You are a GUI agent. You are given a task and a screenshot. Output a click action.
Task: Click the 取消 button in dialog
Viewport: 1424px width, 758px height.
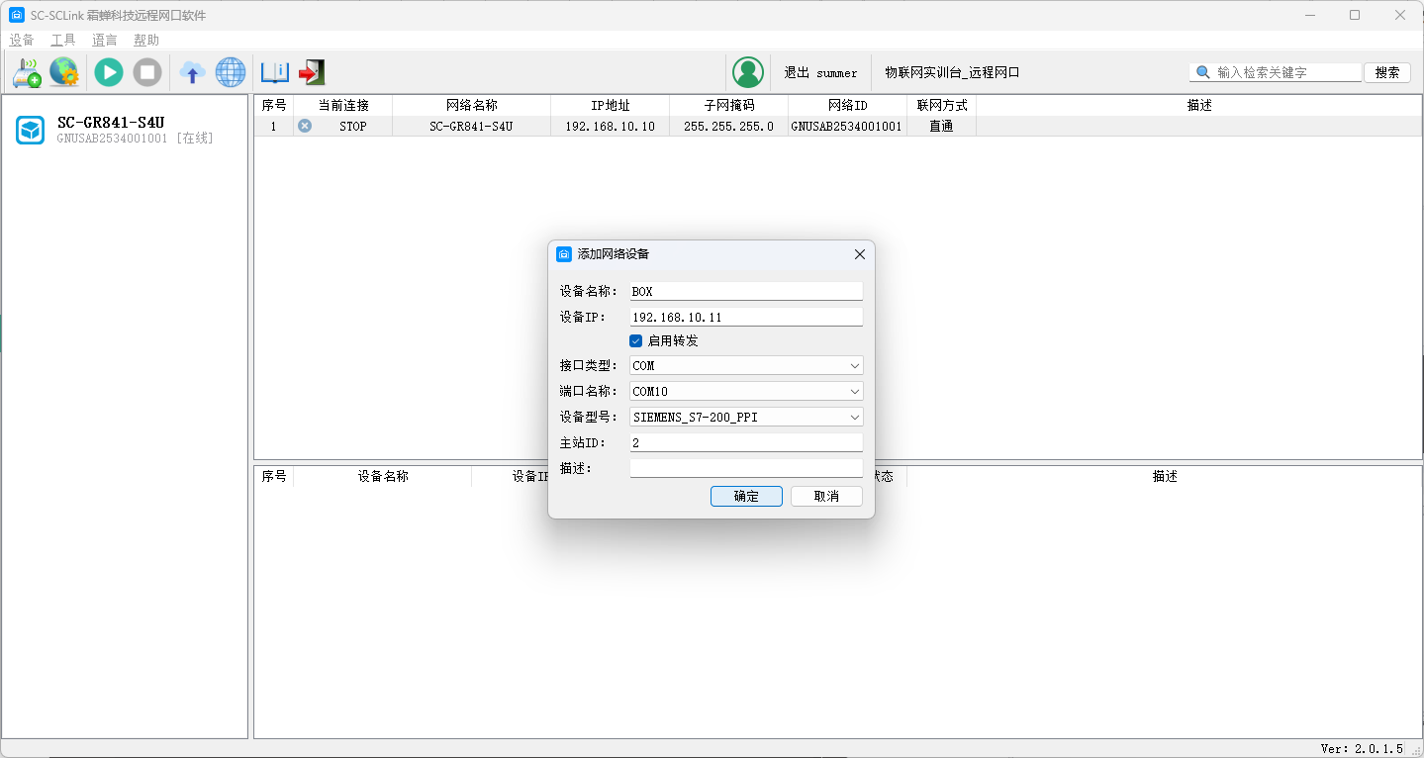(826, 497)
